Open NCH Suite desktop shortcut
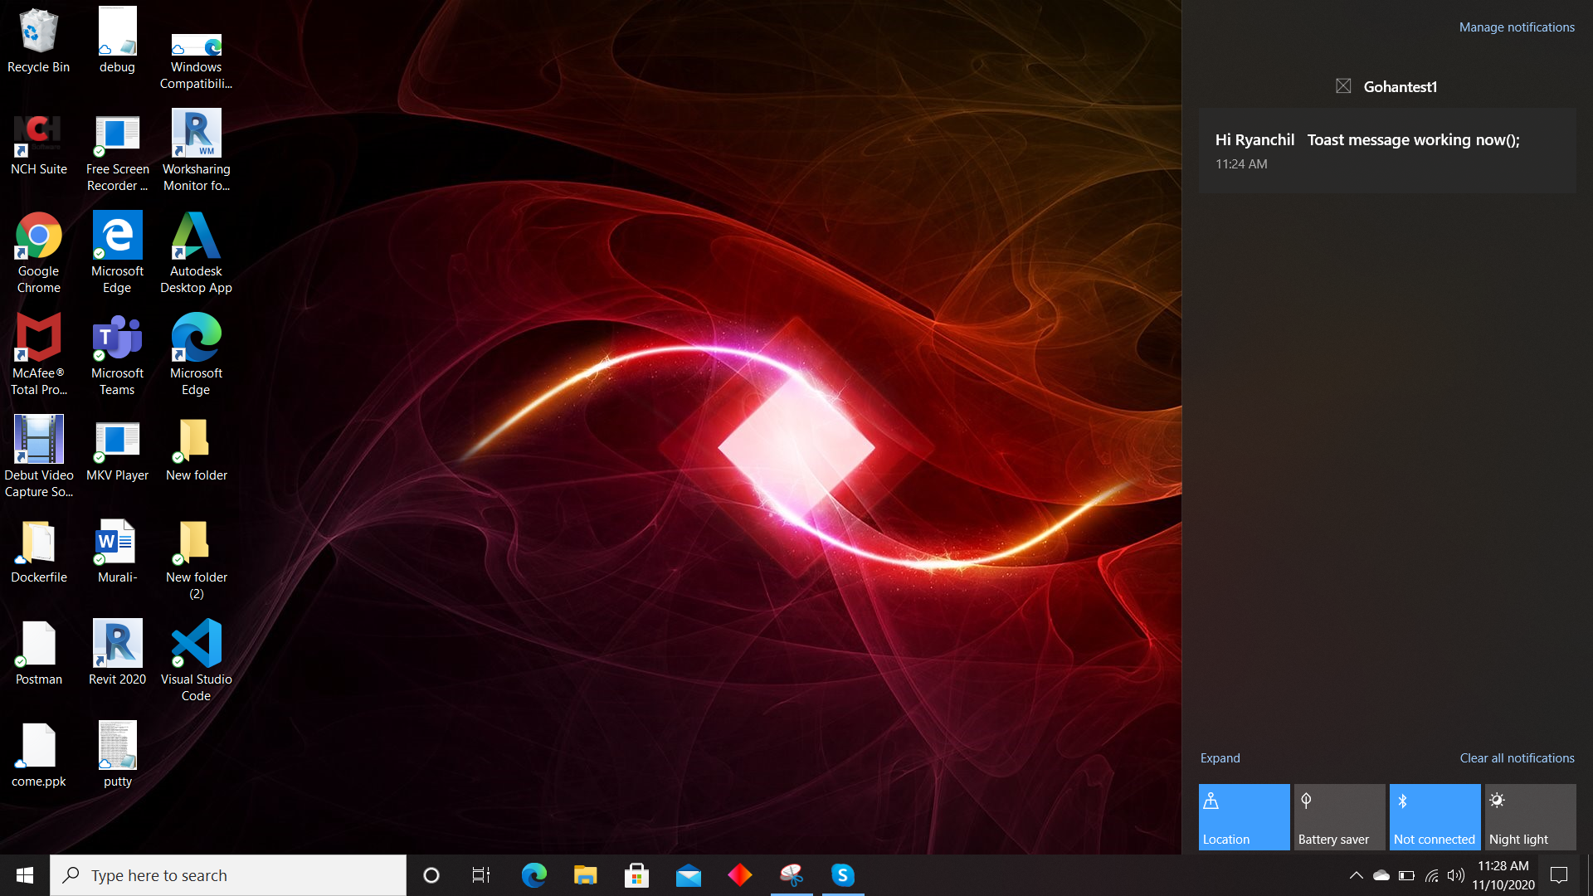Screen dimensions: 1593x896 pyautogui.click(x=38, y=144)
